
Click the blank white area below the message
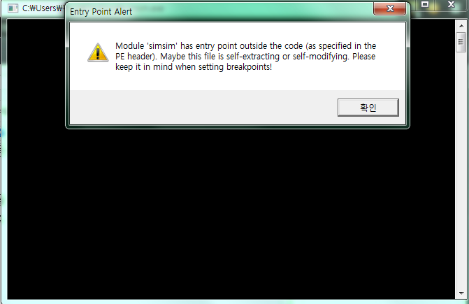point(238,81)
